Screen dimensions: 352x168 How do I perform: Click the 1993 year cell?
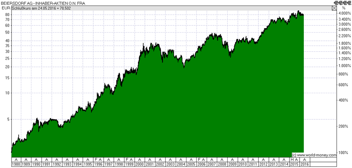(x=67, y=164)
